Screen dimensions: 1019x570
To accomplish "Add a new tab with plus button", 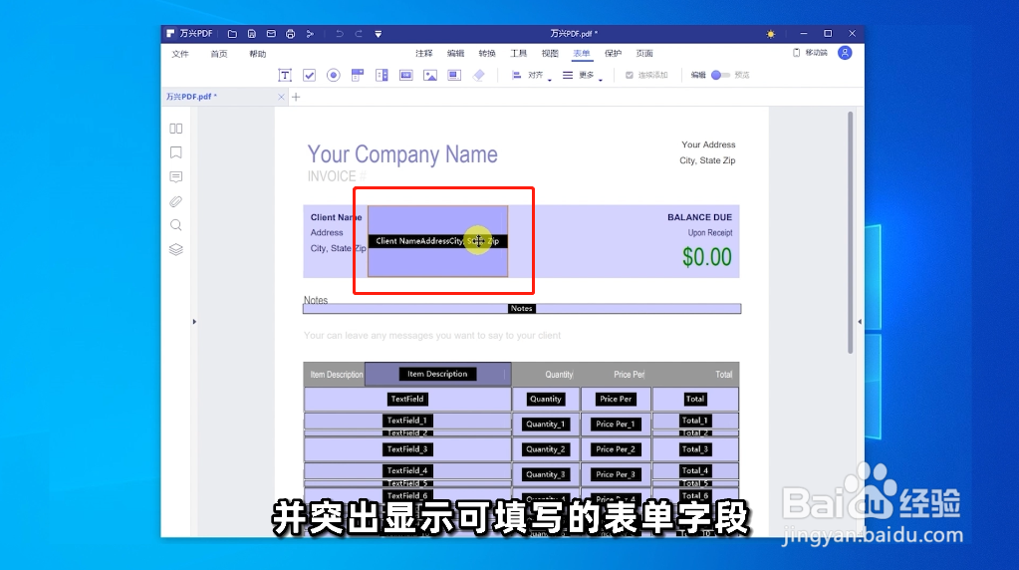I will coord(297,97).
